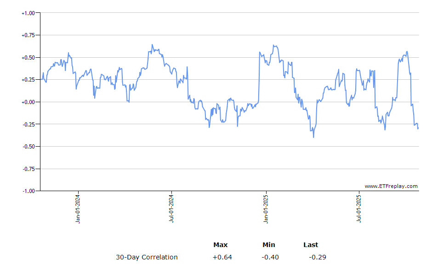Select the Jul-01-2024 date axis label

171,210
